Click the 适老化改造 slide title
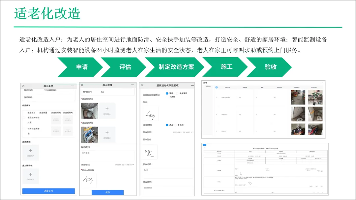 pos(47,13)
